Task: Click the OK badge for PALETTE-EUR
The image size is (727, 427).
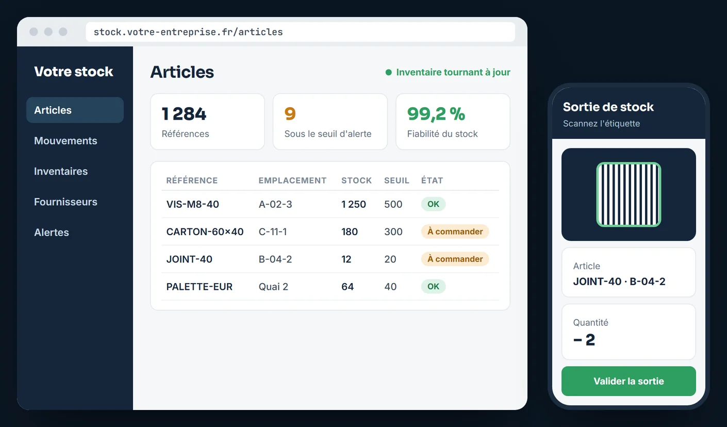Action: [433, 286]
